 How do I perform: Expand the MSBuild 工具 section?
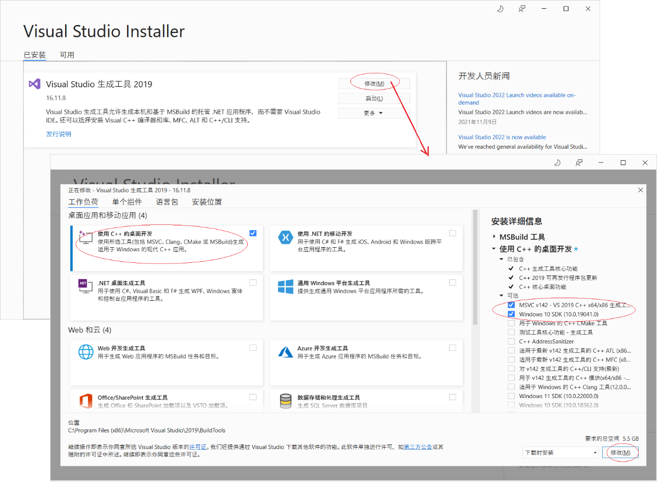(494, 235)
